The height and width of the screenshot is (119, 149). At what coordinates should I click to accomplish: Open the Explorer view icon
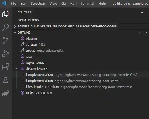pyautogui.click(x=5, y=14)
